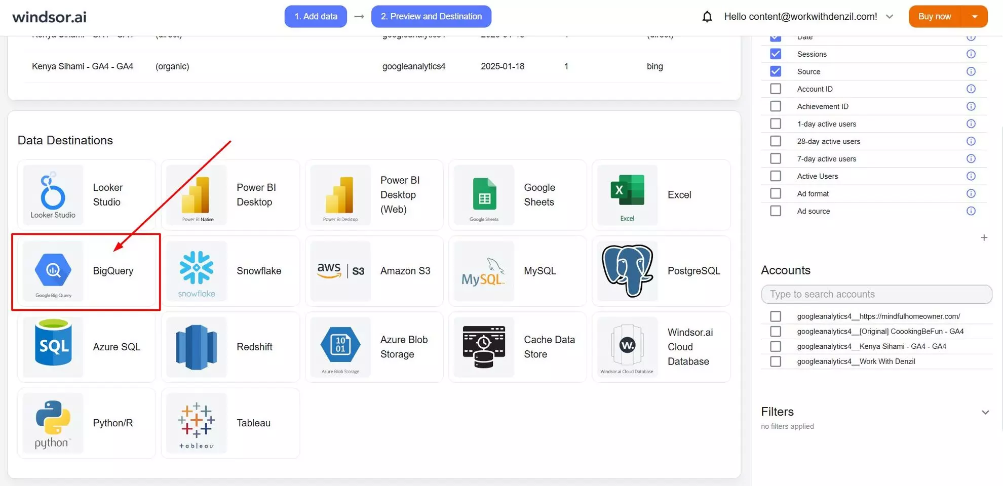Click inside the accounts search field
Viewport: 1003px width, 486px height.
click(876, 294)
